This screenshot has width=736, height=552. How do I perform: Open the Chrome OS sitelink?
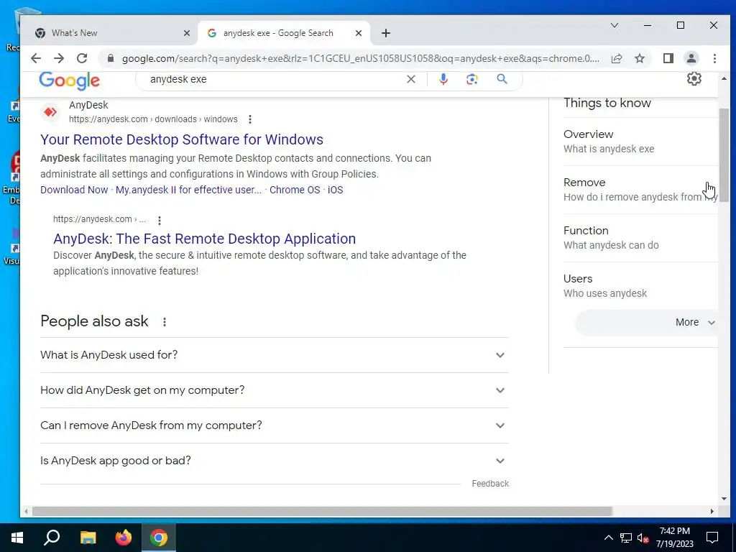[x=295, y=190]
